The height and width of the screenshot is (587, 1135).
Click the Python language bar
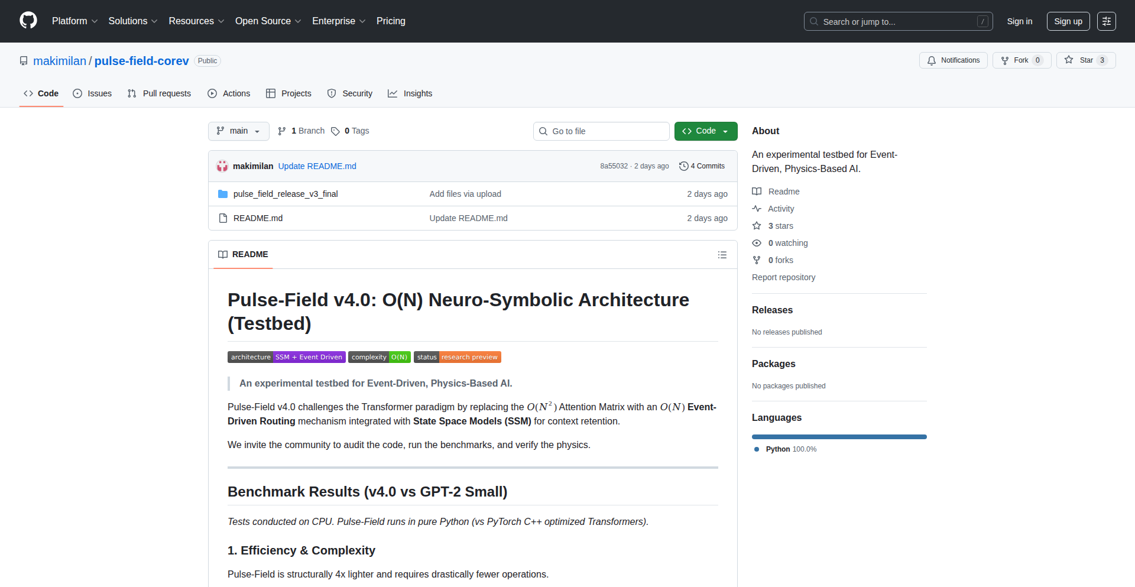click(839, 437)
